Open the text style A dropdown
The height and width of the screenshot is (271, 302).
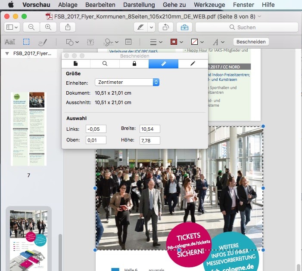[218, 42]
